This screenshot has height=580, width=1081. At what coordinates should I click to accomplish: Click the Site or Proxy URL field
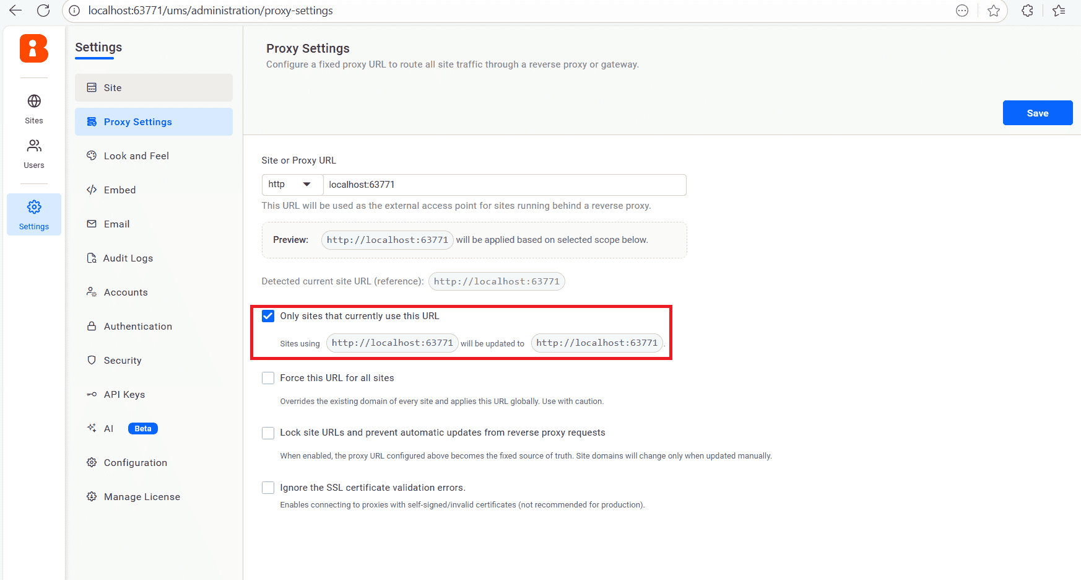coord(504,185)
